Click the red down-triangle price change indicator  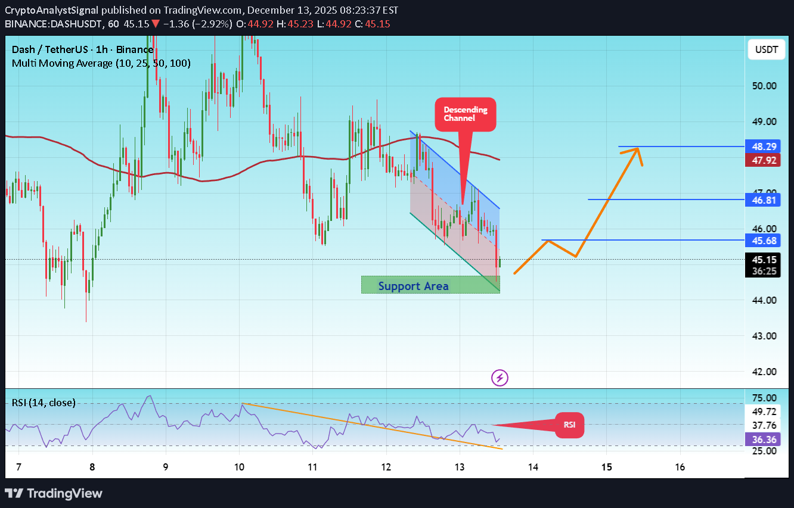pyautogui.click(x=154, y=23)
